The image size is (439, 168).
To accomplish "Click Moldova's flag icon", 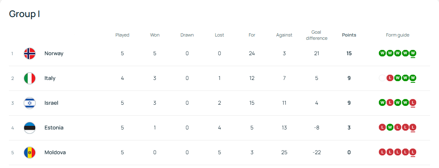I will pos(30,153).
